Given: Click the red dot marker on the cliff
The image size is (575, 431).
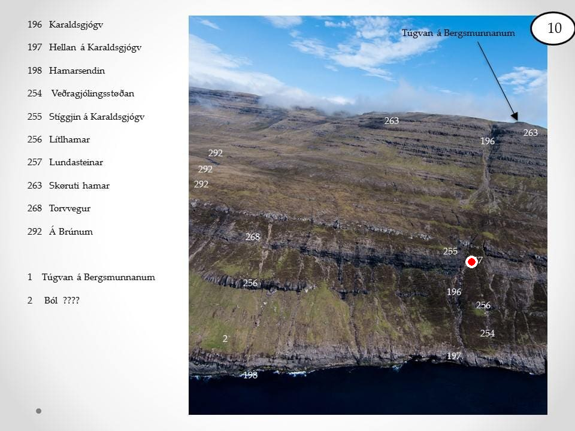Looking at the screenshot, I should click(x=471, y=262).
